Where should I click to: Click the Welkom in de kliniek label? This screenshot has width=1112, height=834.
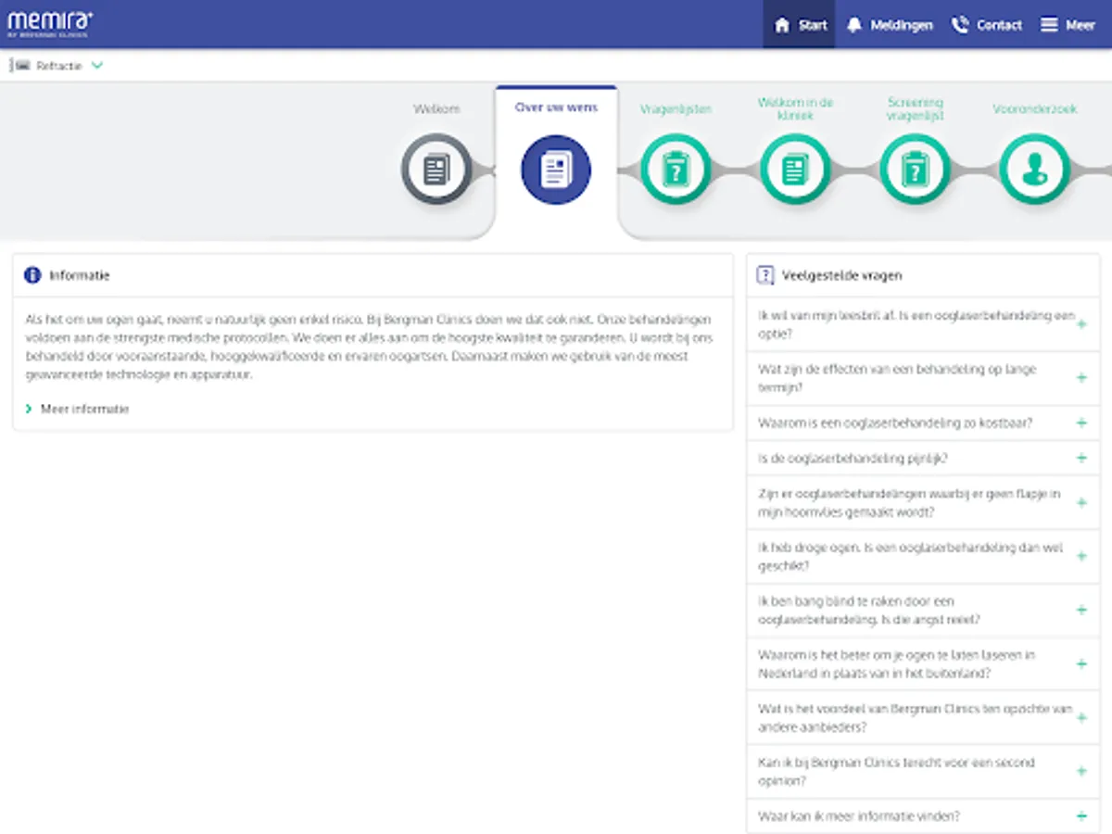point(795,109)
